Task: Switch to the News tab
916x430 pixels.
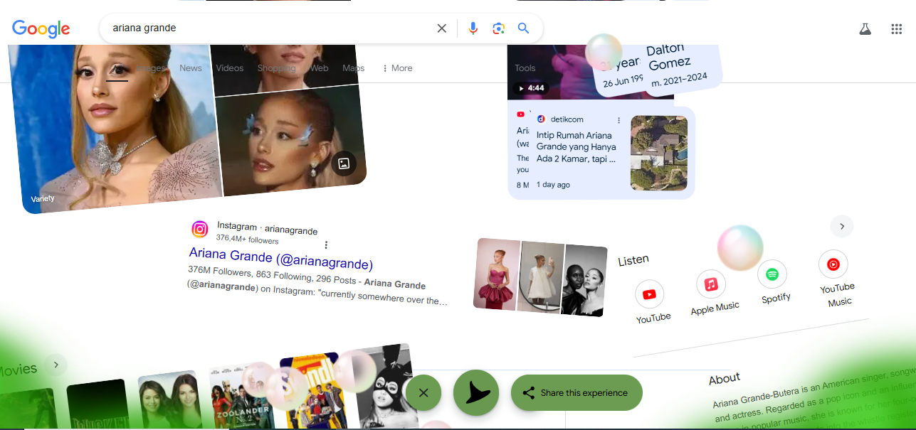Action: (x=191, y=68)
